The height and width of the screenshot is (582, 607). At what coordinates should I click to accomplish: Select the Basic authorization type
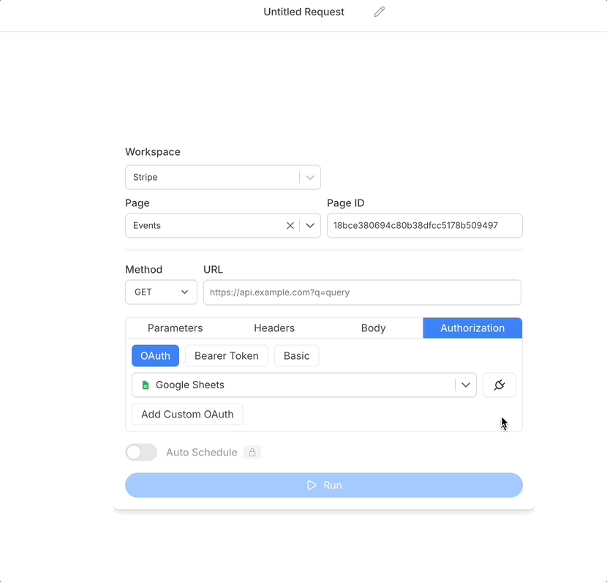(296, 355)
